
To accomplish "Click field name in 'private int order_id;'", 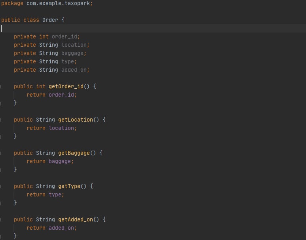I will pyautogui.click(x=65, y=37).
